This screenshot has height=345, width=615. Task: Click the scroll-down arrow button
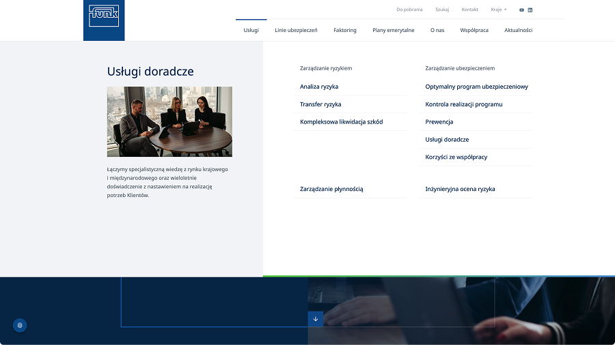tap(315, 318)
